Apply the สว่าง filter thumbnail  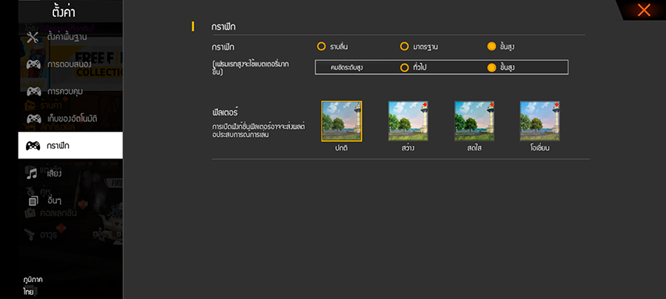(x=408, y=121)
